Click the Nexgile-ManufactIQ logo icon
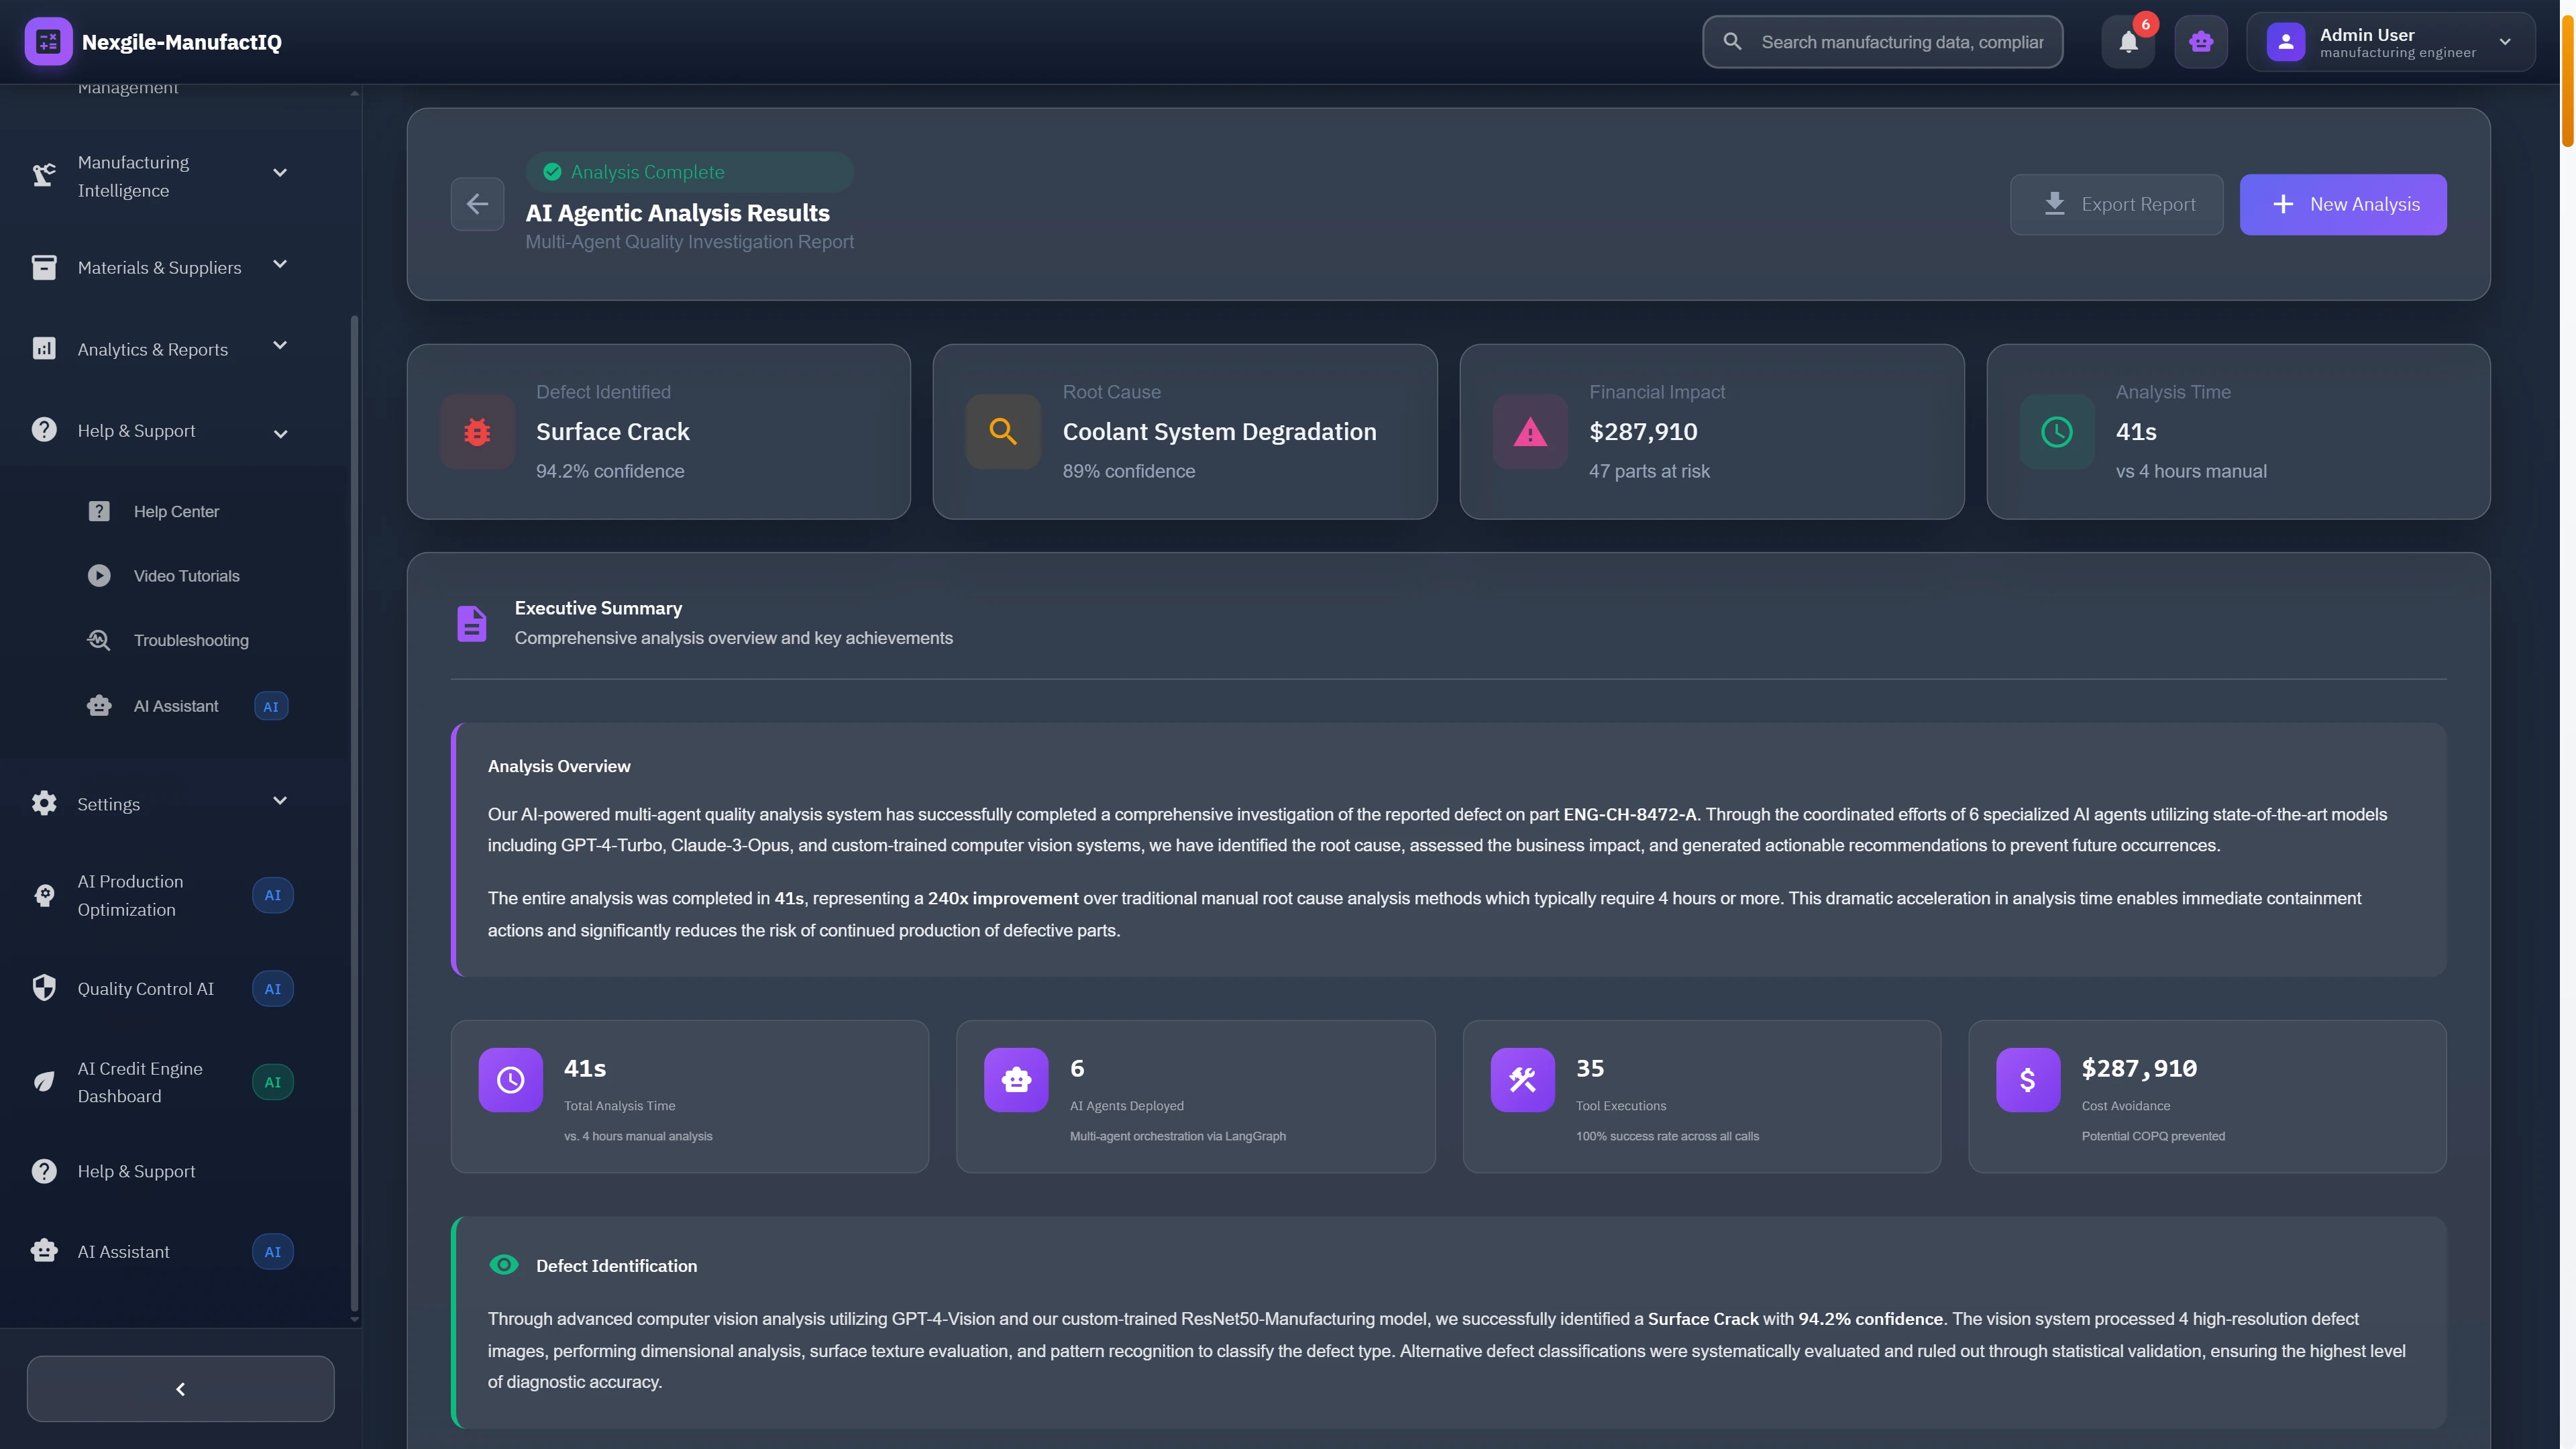Viewport: 2576px width, 1449px height. [48, 41]
